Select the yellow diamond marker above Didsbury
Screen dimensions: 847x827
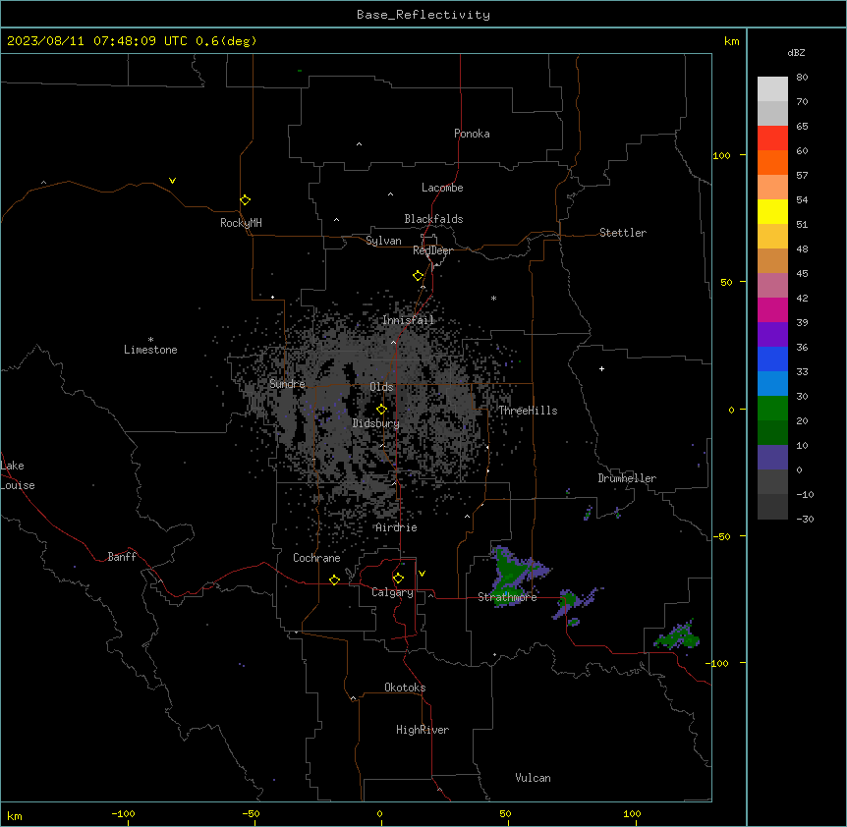click(x=381, y=410)
